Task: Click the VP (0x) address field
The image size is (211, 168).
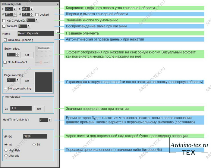Action: [x=34, y=136]
